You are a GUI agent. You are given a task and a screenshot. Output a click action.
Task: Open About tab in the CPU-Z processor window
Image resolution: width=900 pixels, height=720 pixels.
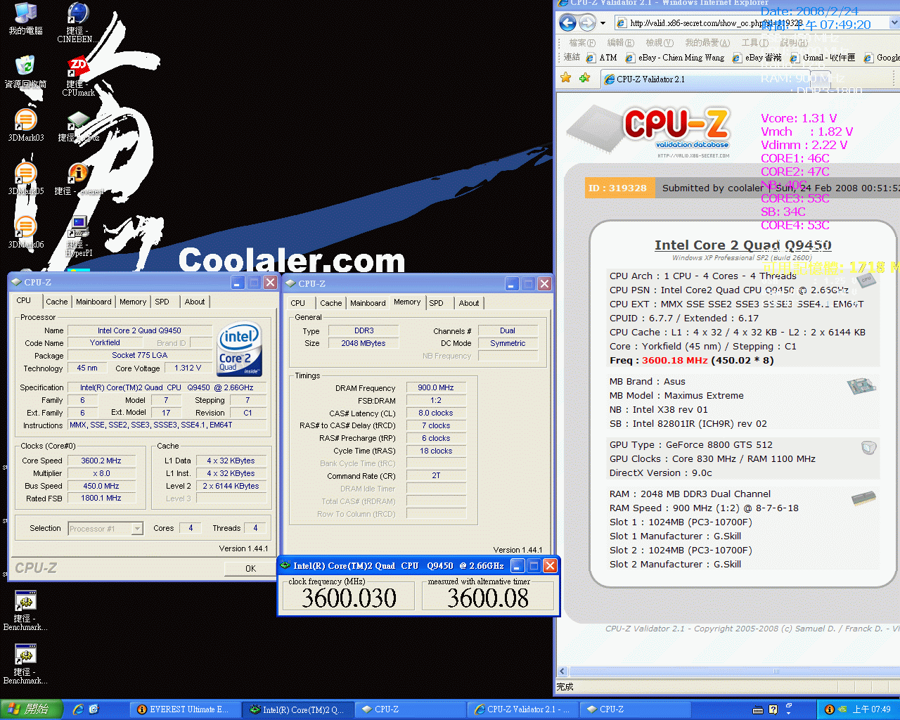[x=195, y=302]
